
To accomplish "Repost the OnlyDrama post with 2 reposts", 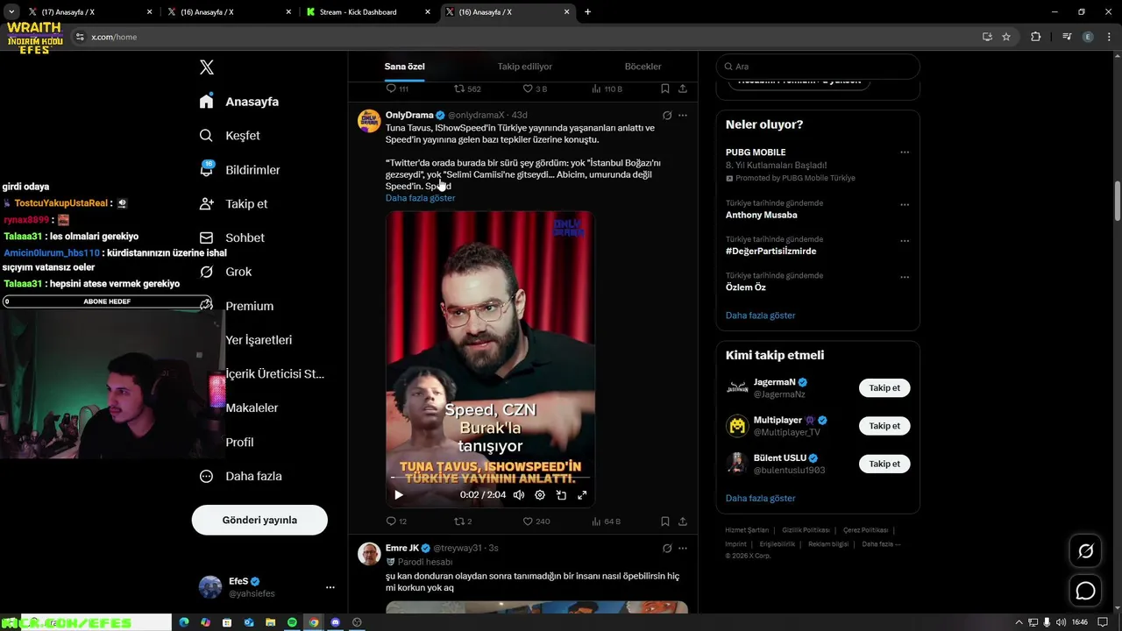I will [x=463, y=521].
